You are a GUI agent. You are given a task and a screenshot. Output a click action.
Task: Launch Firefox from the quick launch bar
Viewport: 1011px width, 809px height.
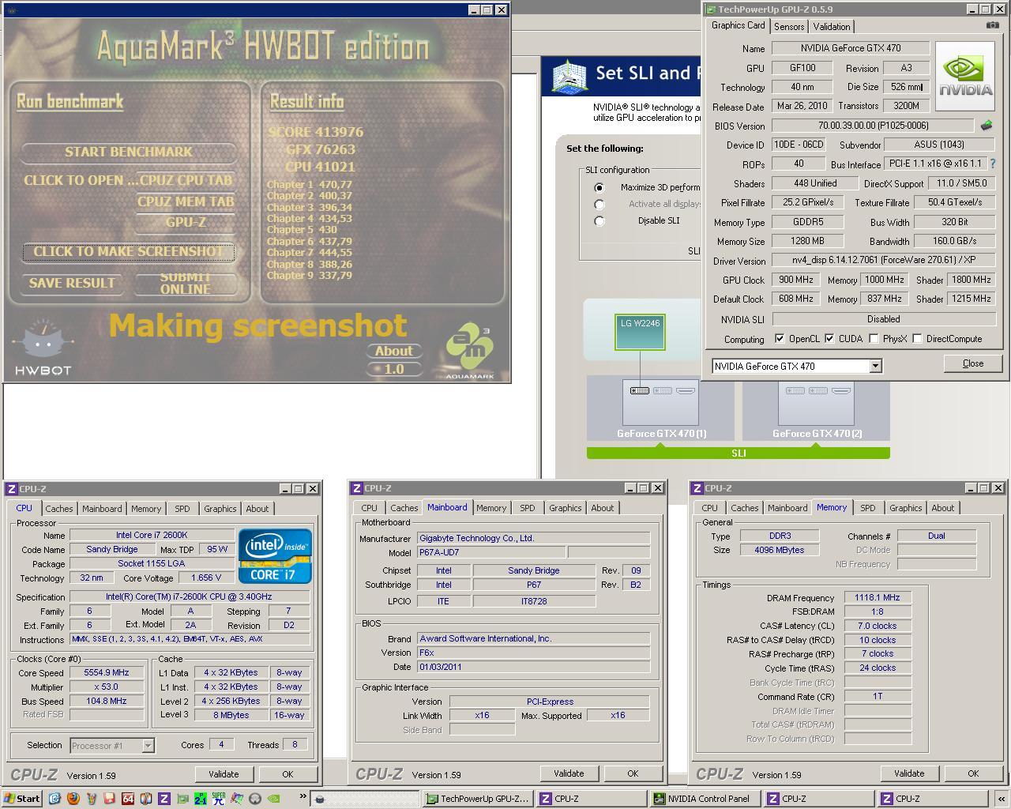coord(73,799)
